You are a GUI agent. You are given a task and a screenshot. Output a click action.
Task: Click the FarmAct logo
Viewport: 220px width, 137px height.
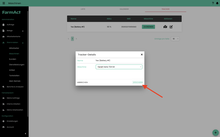pos(12,12)
